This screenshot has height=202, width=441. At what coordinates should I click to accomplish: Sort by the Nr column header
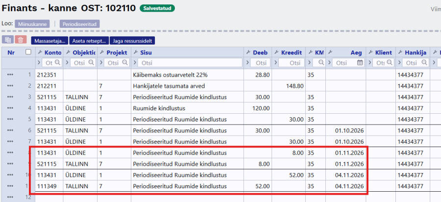click(11, 52)
